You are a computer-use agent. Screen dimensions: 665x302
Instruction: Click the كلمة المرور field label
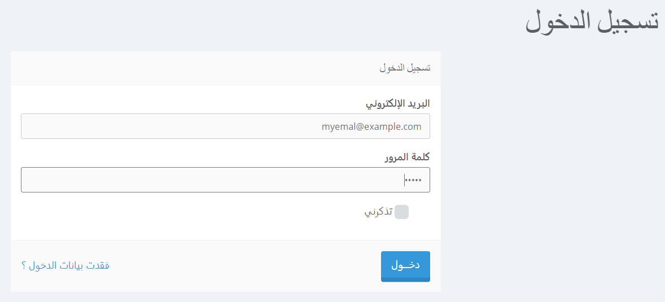tap(407, 157)
